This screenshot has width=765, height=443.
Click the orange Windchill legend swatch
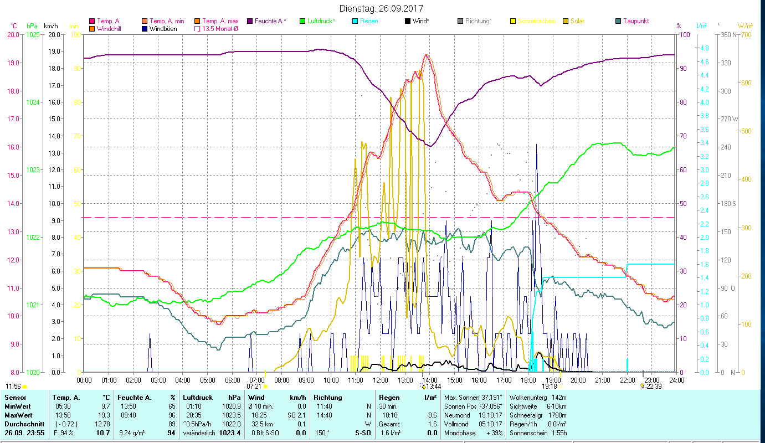pos(92,29)
